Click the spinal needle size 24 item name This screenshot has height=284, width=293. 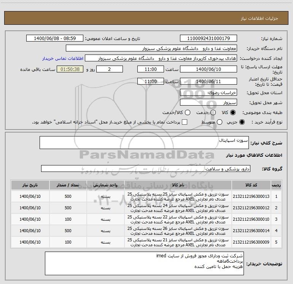pyautogui.click(x=178, y=208)
